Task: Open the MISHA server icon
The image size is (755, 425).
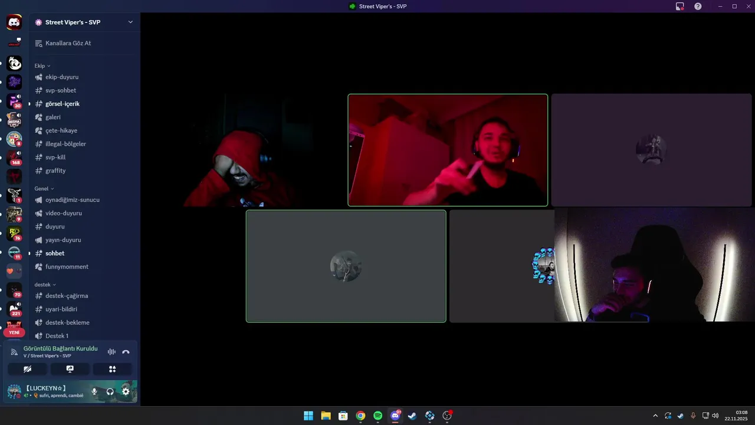Action: pos(14,120)
